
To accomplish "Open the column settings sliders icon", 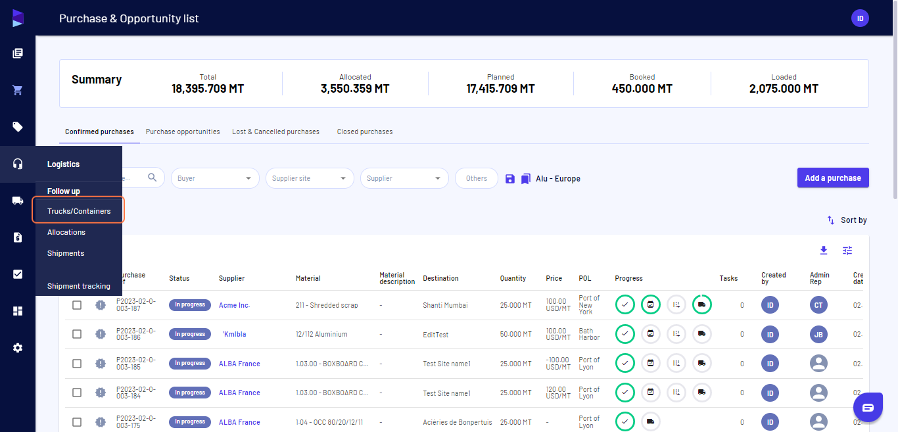I will click(847, 251).
